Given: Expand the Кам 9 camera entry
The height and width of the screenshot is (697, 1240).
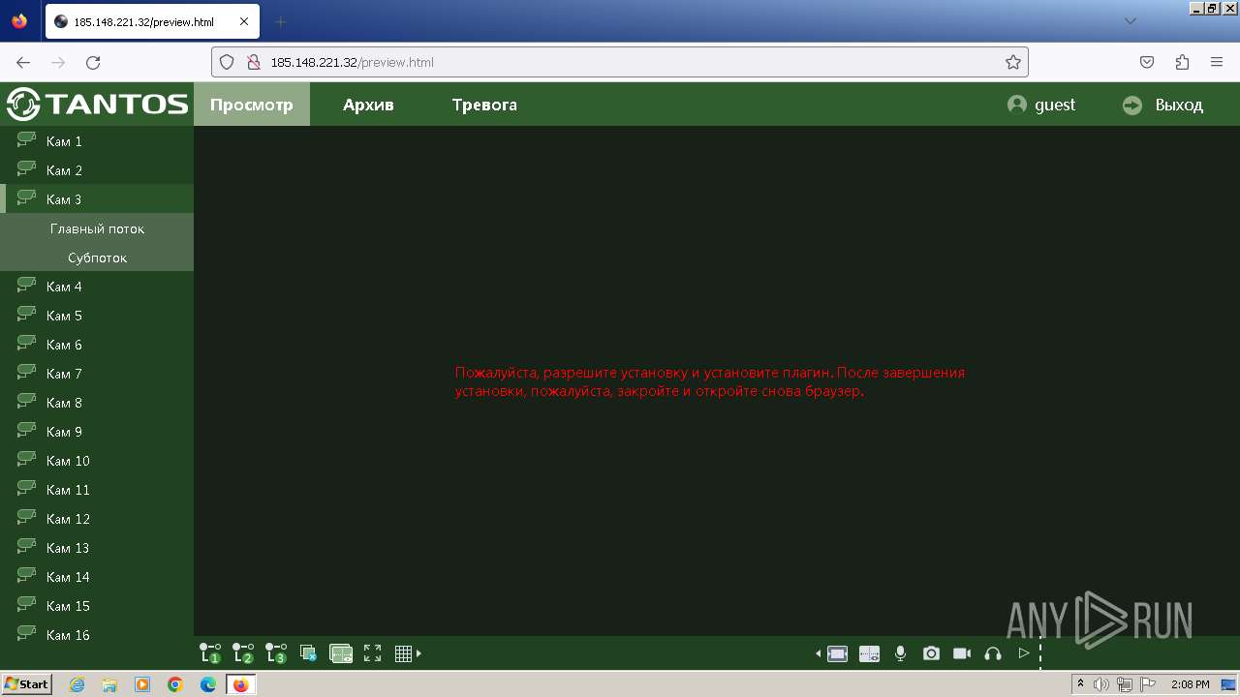Looking at the screenshot, I should 97,432.
